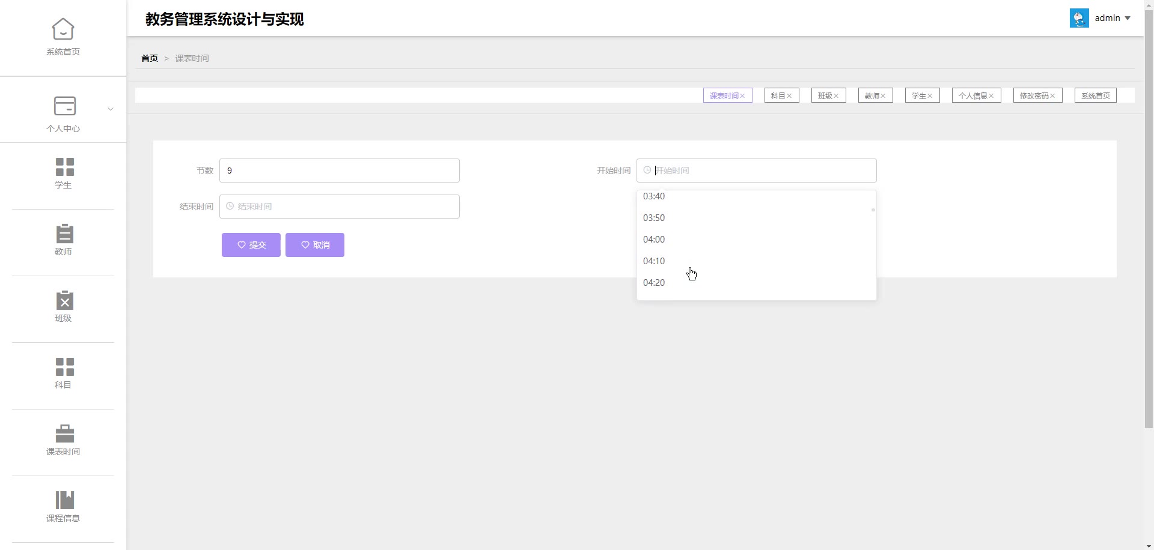Click the admin avatar image
The height and width of the screenshot is (550, 1154).
click(x=1079, y=18)
